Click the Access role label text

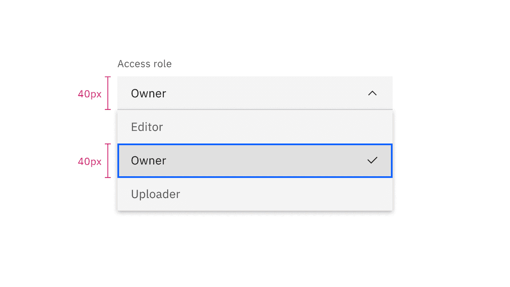tap(144, 63)
